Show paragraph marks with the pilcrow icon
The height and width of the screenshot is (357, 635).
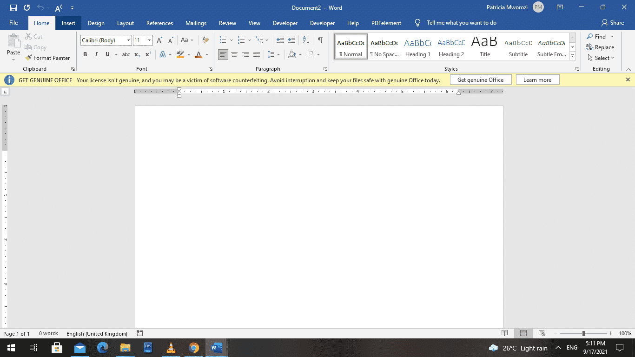[x=319, y=40]
